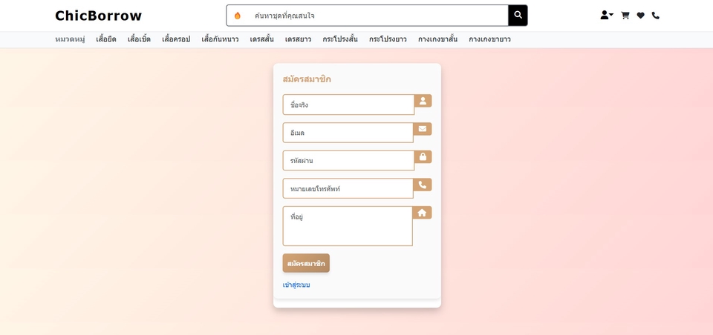Click the magnifier search button
This screenshot has width=713, height=335.
[x=518, y=16]
